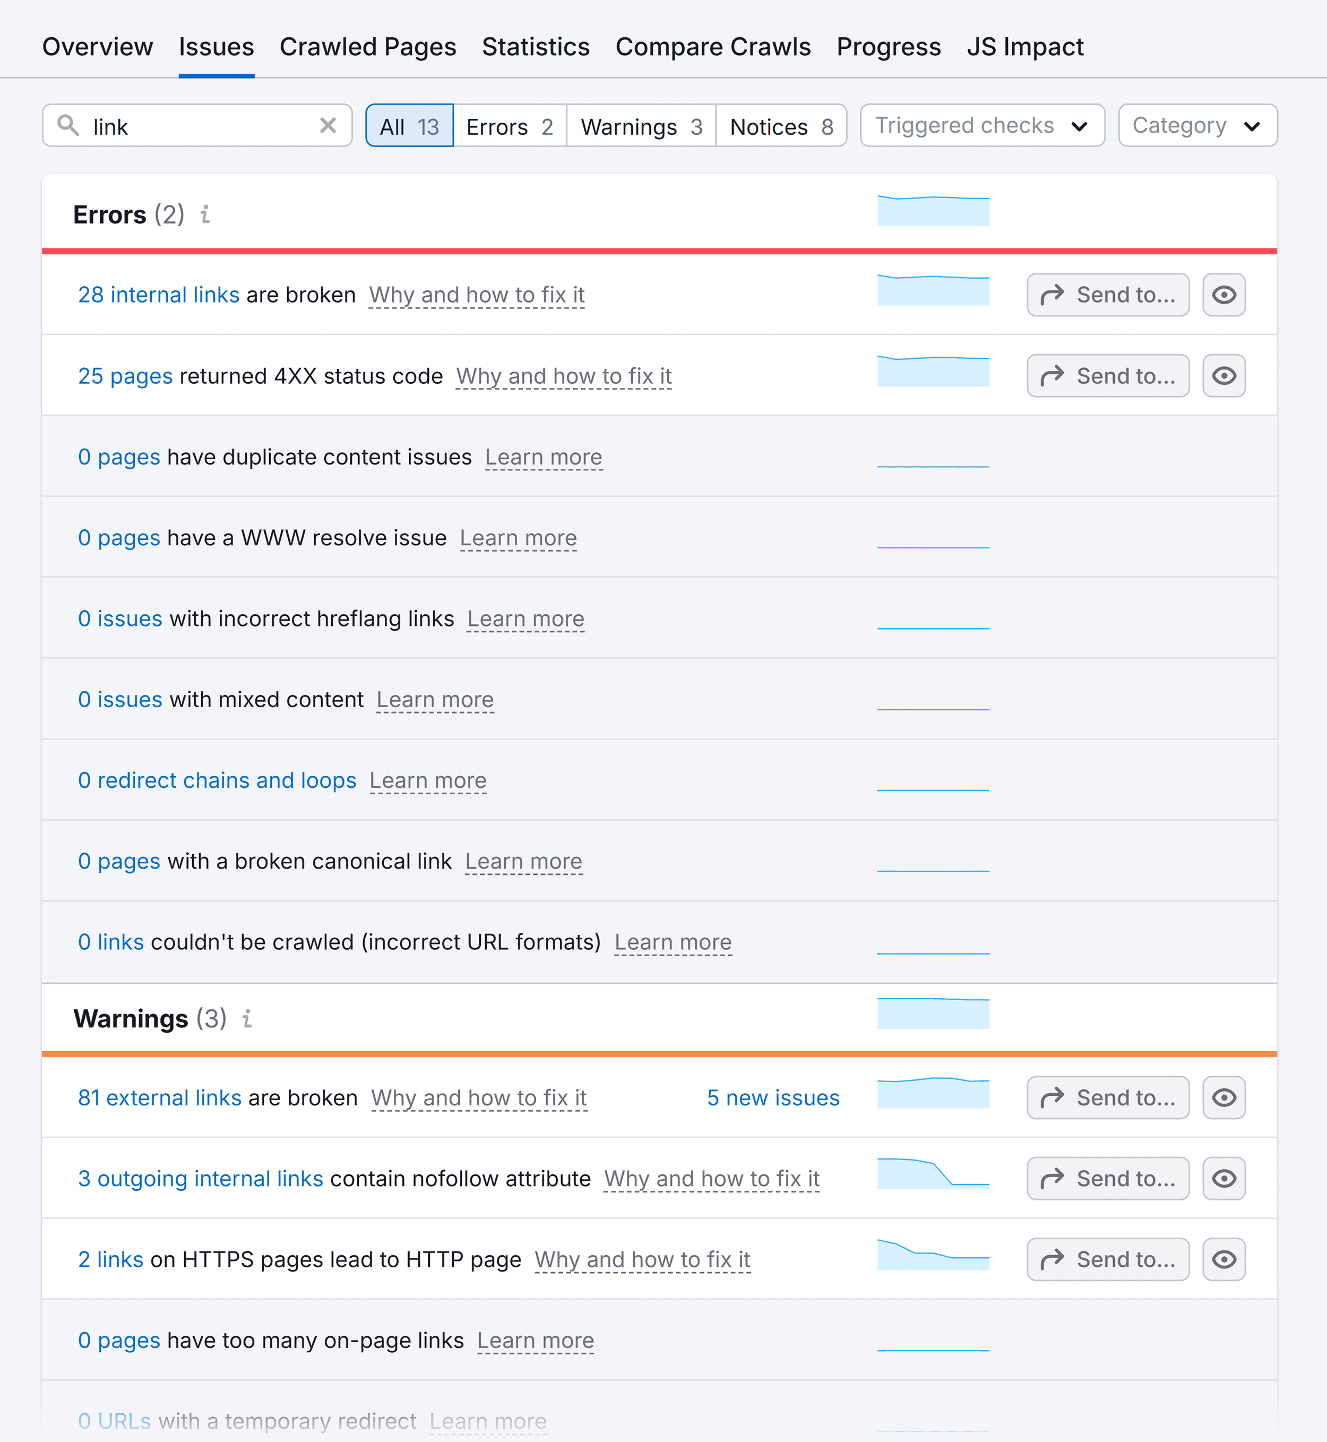1327x1442 pixels.
Task: Open 'Why and how to fix it' for nofollow attribute
Action: point(712,1179)
